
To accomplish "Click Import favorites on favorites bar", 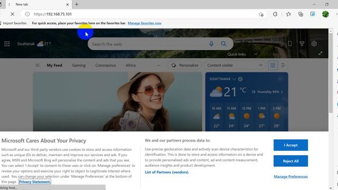I will (x=13, y=23).
